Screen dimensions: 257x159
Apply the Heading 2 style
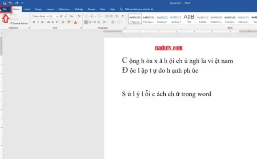pos(176,19)
